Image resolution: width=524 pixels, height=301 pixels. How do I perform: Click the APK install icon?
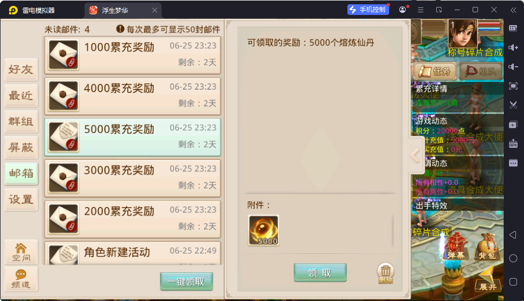[x=513, y=144]
